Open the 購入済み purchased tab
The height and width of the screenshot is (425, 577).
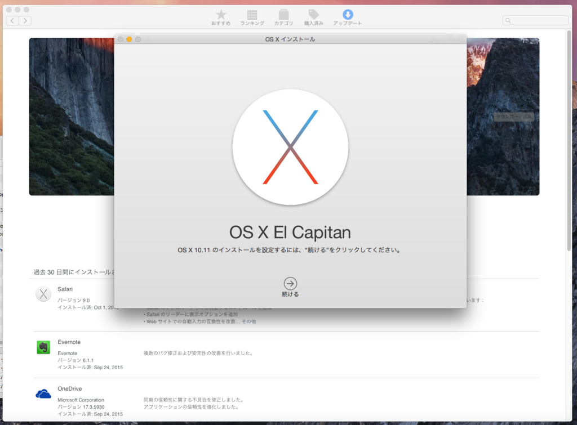pos(313,17)
